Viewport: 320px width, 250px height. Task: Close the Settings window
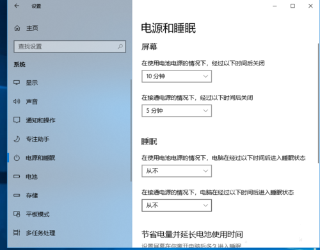point(310,6)
